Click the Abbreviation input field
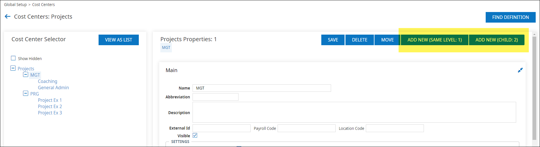The width and height of the screenshot is (540, 147). coord(215,97)
